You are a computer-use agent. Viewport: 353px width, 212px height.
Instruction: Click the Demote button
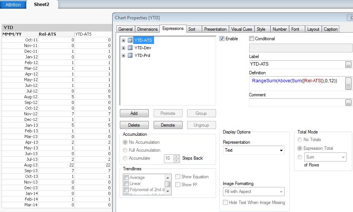[x=168, y=125]
